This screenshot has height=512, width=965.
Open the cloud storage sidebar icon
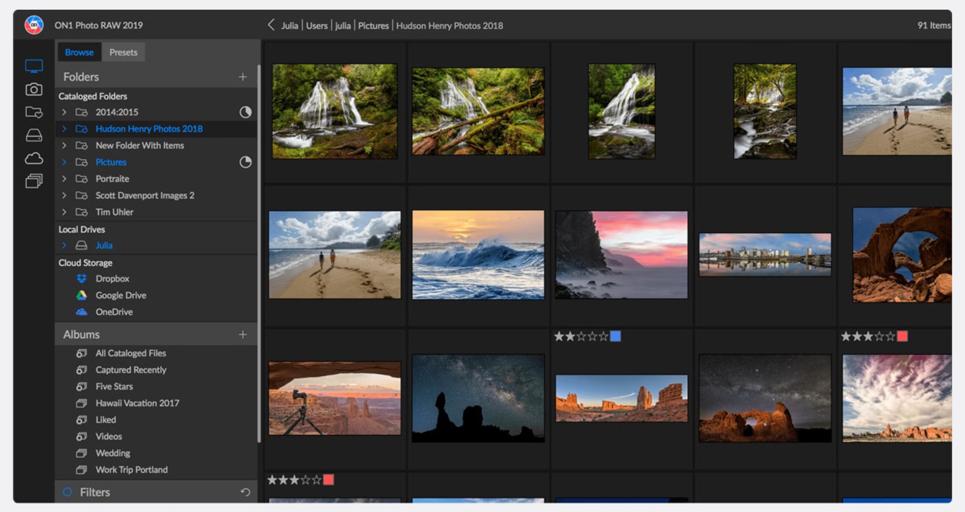[x=34, y=158]
